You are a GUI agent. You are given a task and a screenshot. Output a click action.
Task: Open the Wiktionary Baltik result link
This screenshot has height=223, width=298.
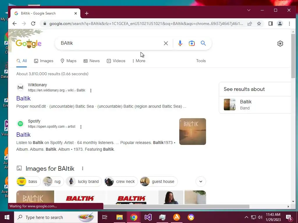23,98
